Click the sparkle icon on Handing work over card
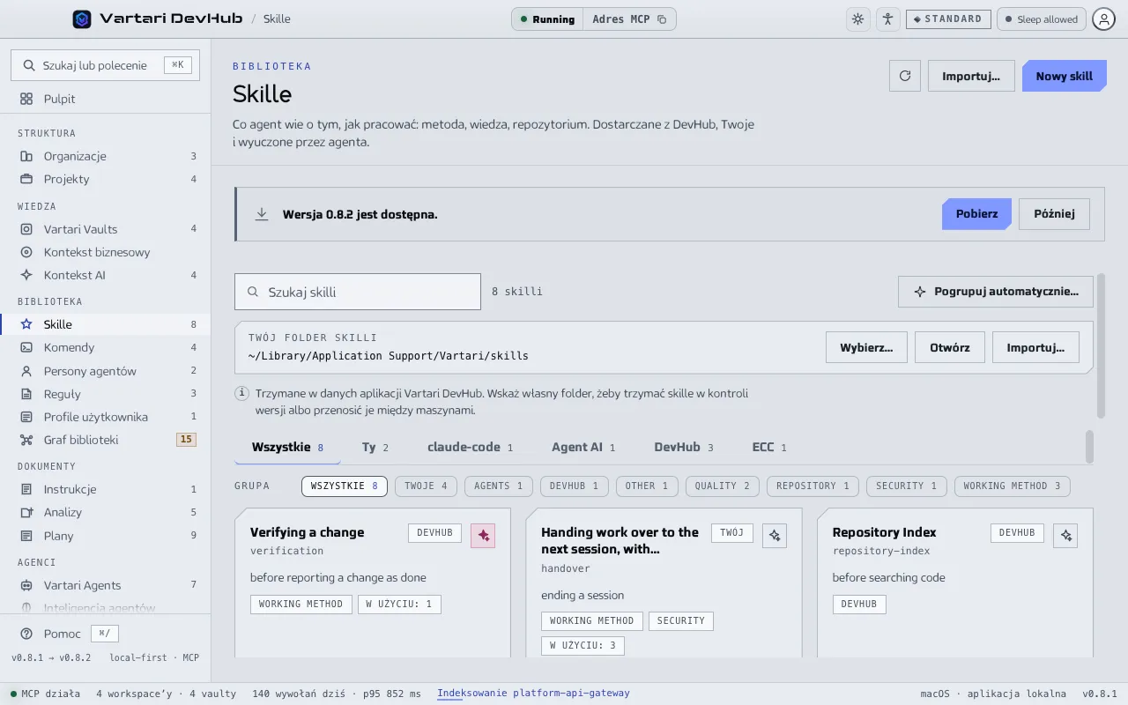The width and height of the screenshot is (1128, 705). 775,535
